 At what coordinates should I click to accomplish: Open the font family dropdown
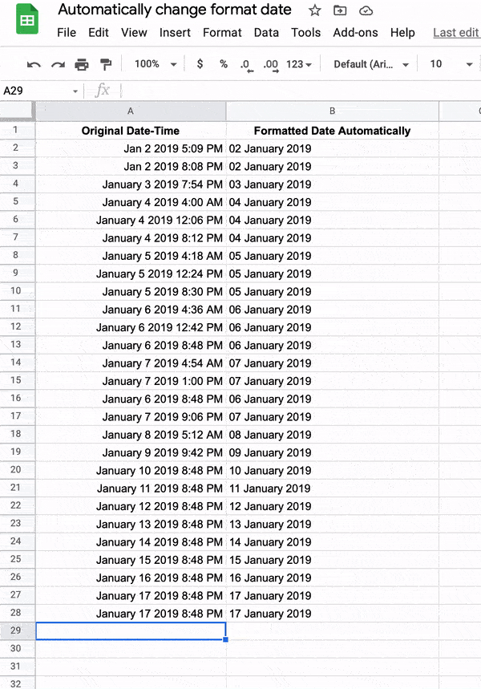point(370,63)
